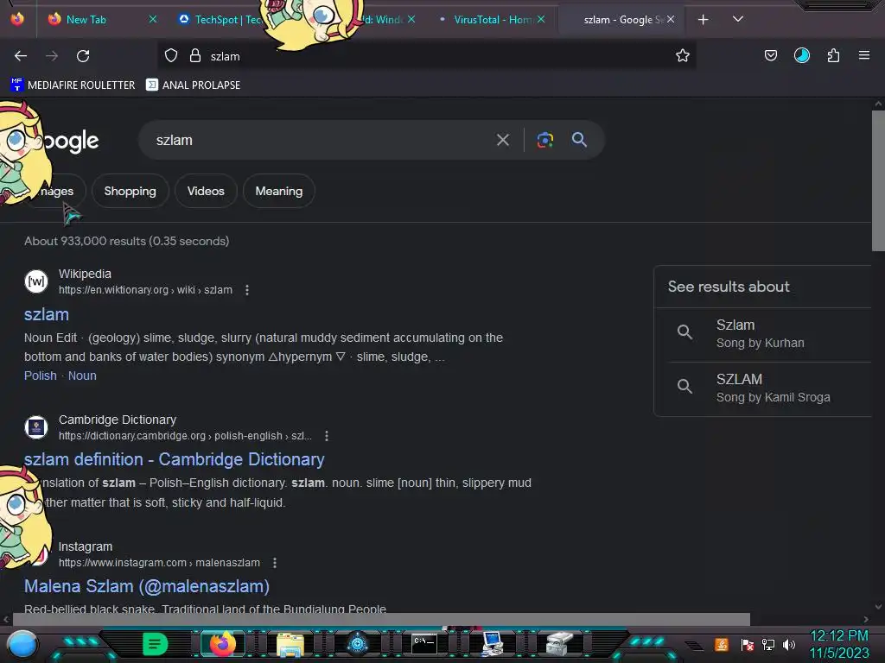Submit search with magnifying glass icon
The height and width of the screenshot is (663, 885).
point(579,139)
